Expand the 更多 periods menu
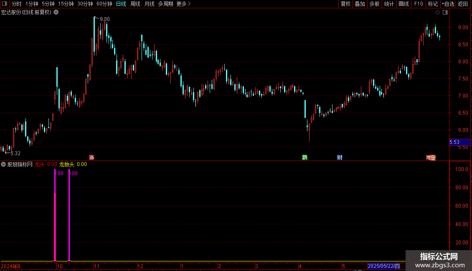This screenshot has width=472, height=271. tap(184, 4)
